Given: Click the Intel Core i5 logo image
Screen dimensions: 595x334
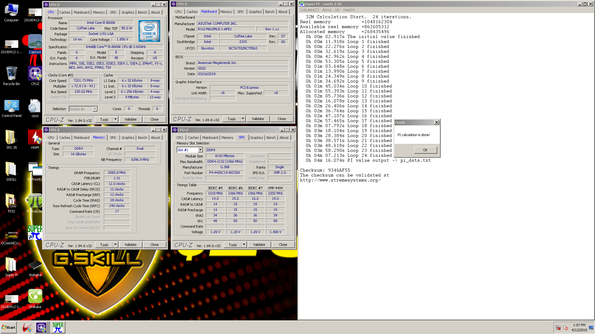Looking at the screenshot, I should tap(149, 31).
